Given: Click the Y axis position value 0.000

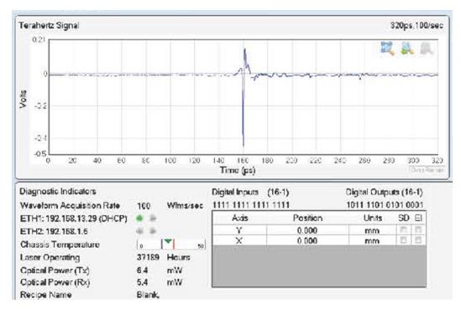Looking at the screenshot, I should (x=307, y=230).
